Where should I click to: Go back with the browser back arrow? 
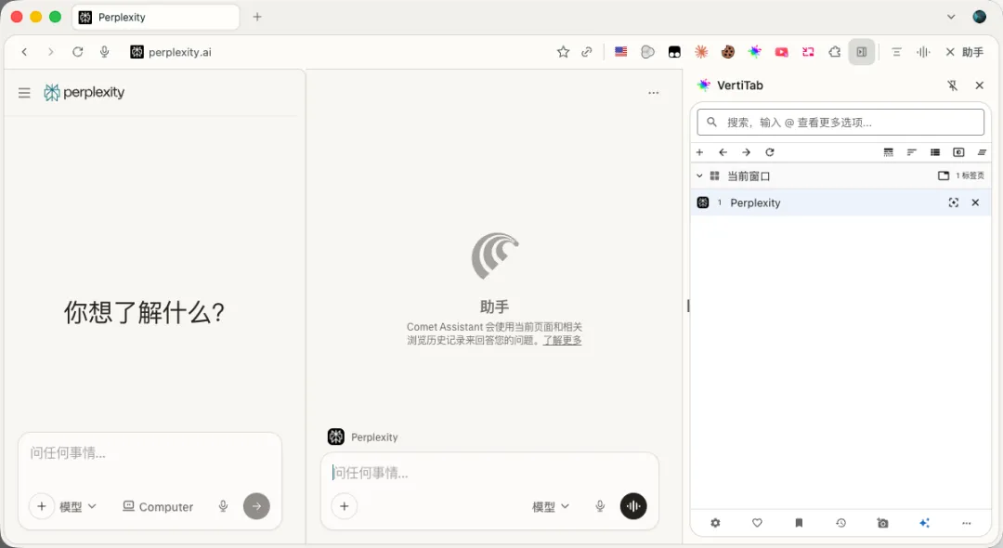[x=24, y=52]
